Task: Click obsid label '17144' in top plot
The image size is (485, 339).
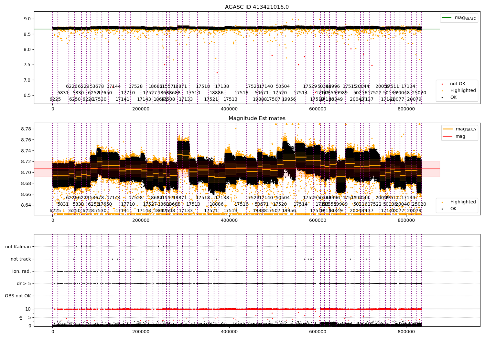Action: click(114, 86)
